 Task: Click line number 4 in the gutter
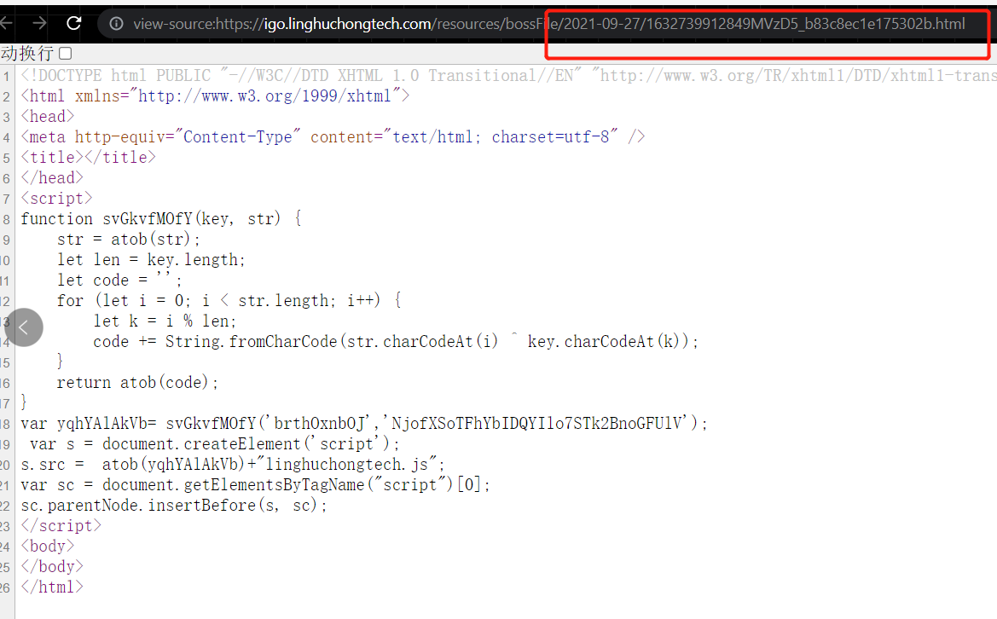tap(6, 138)
